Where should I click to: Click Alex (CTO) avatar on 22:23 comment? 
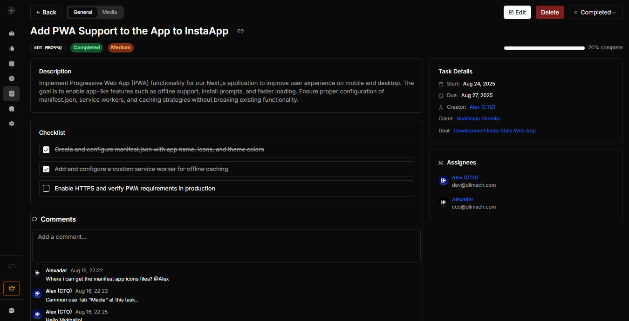[37, 294]
